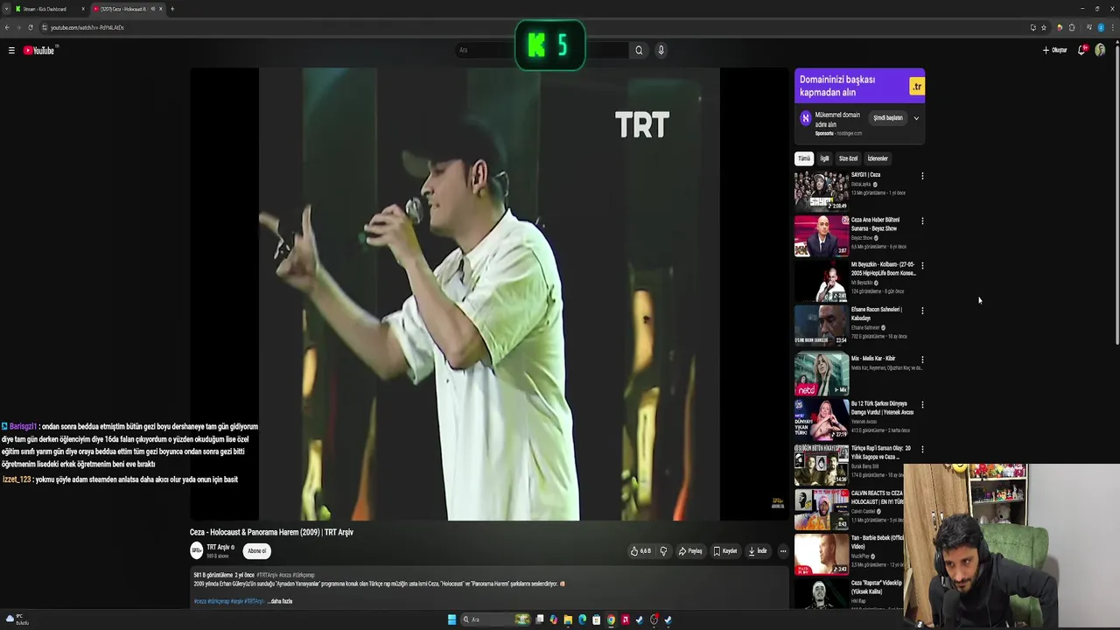Open options for Ceza Ana Haber Bülteni video

coord(922,220)
